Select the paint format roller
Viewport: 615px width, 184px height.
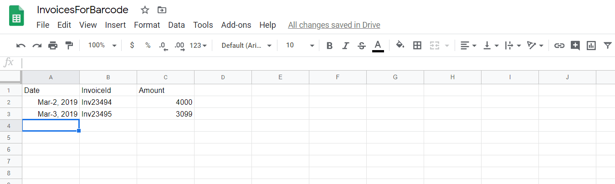coord(69,46)
